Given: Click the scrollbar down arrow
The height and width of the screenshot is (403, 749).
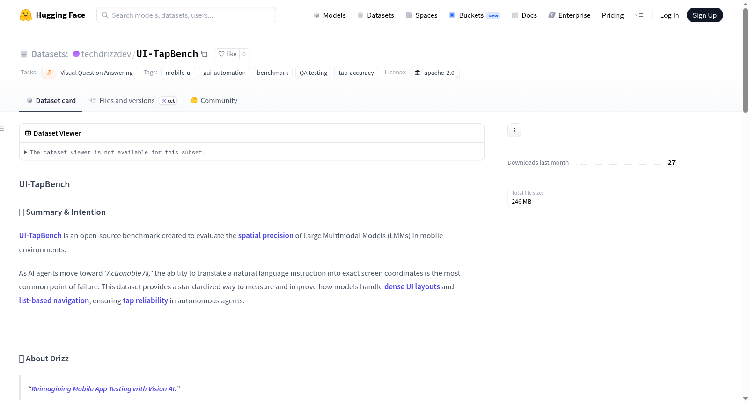Looking at the screenshot, I should point(745,399).
